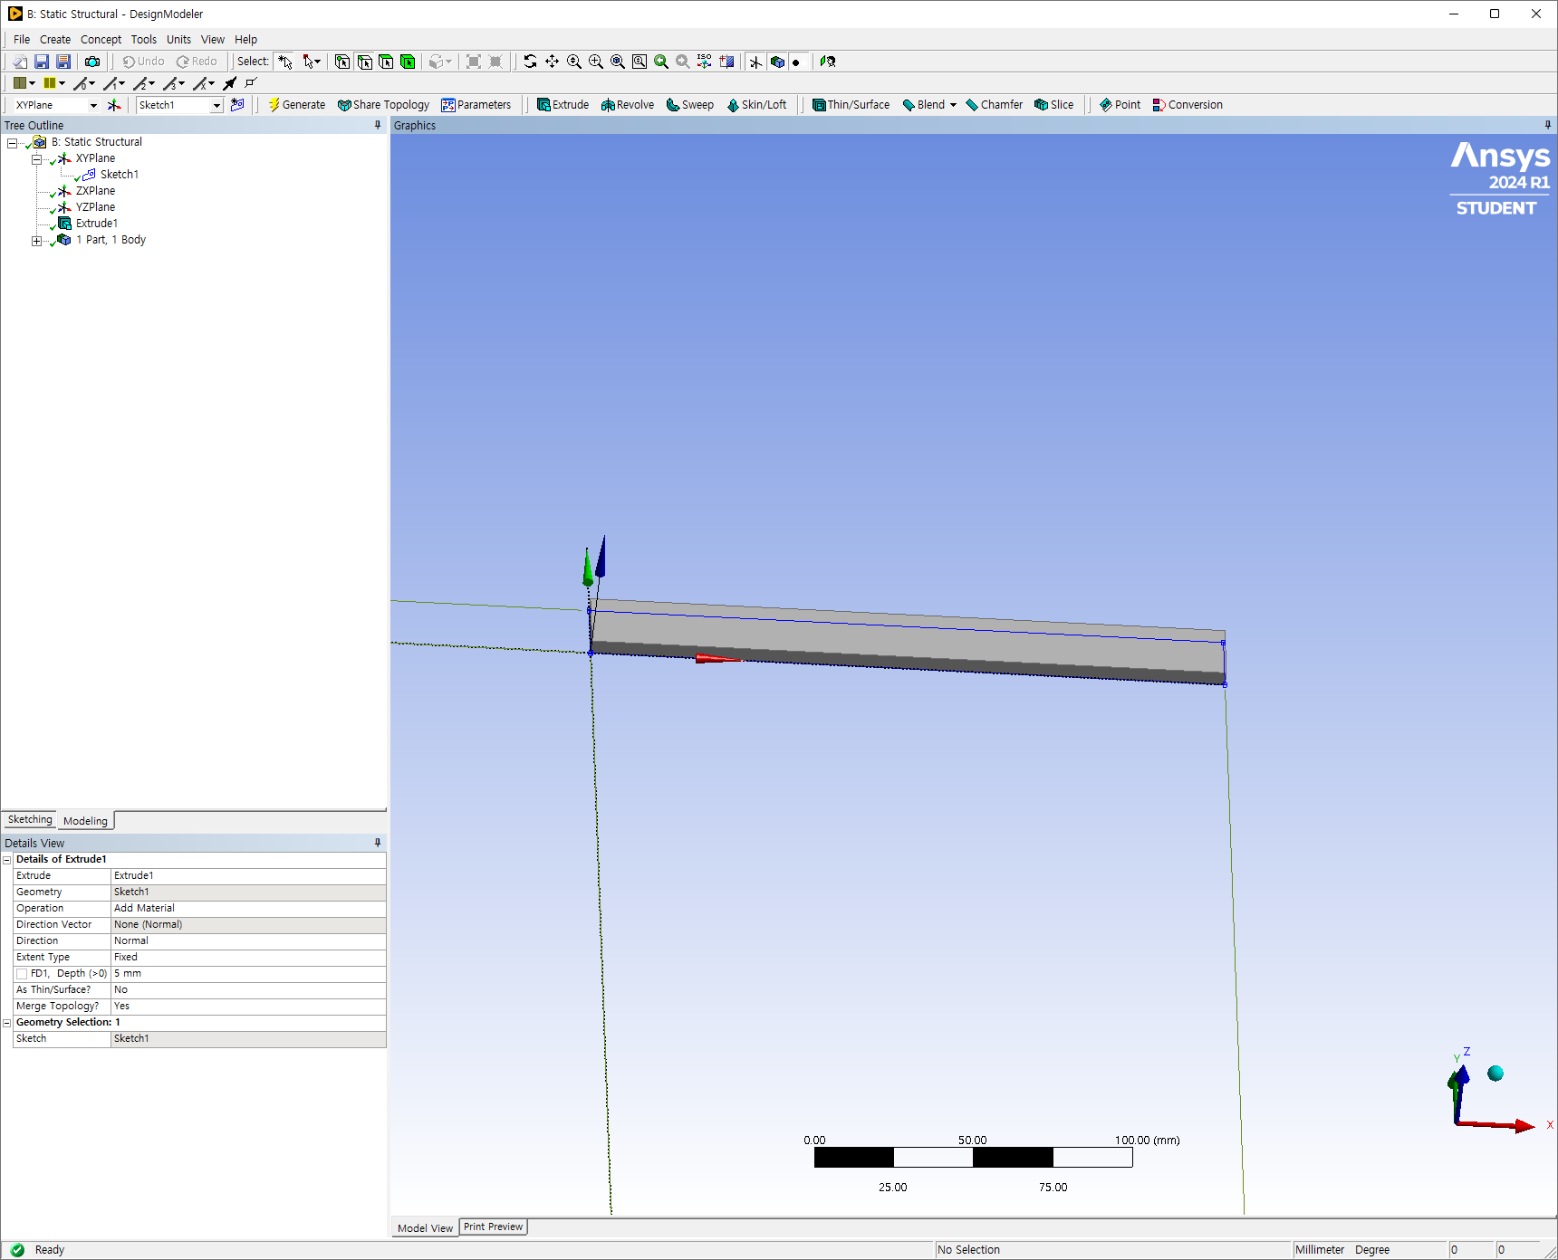Activate the Rotate view tool
The width and height of the screenshot is (1558, 1260).
point(531,62)
